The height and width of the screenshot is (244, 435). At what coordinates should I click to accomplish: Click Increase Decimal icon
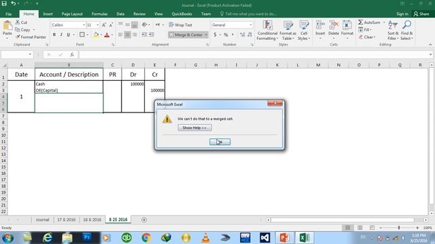tap(243, 35)
